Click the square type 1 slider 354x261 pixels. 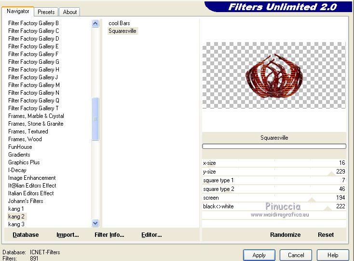274,180
